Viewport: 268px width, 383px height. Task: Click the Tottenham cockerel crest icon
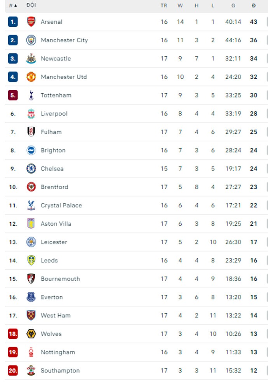point(31,95)
